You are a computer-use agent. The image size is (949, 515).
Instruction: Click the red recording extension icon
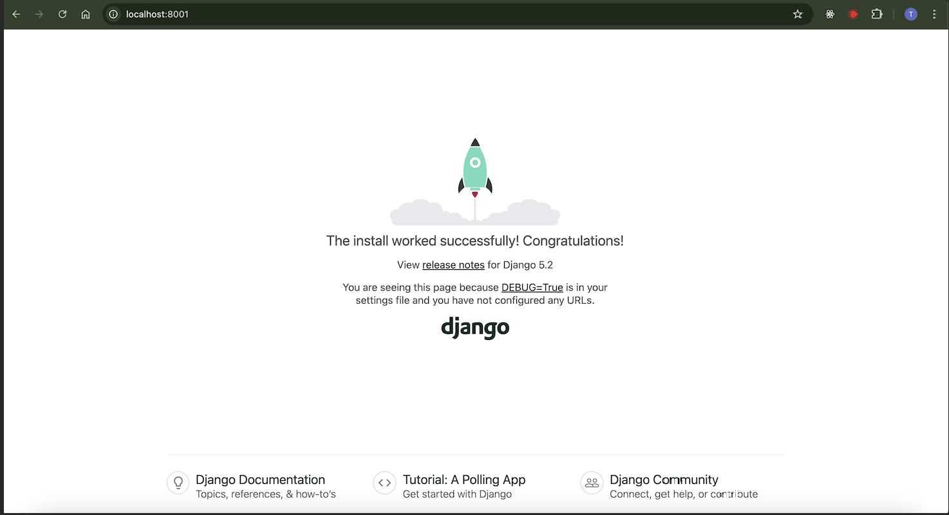(x=853, y=14)
